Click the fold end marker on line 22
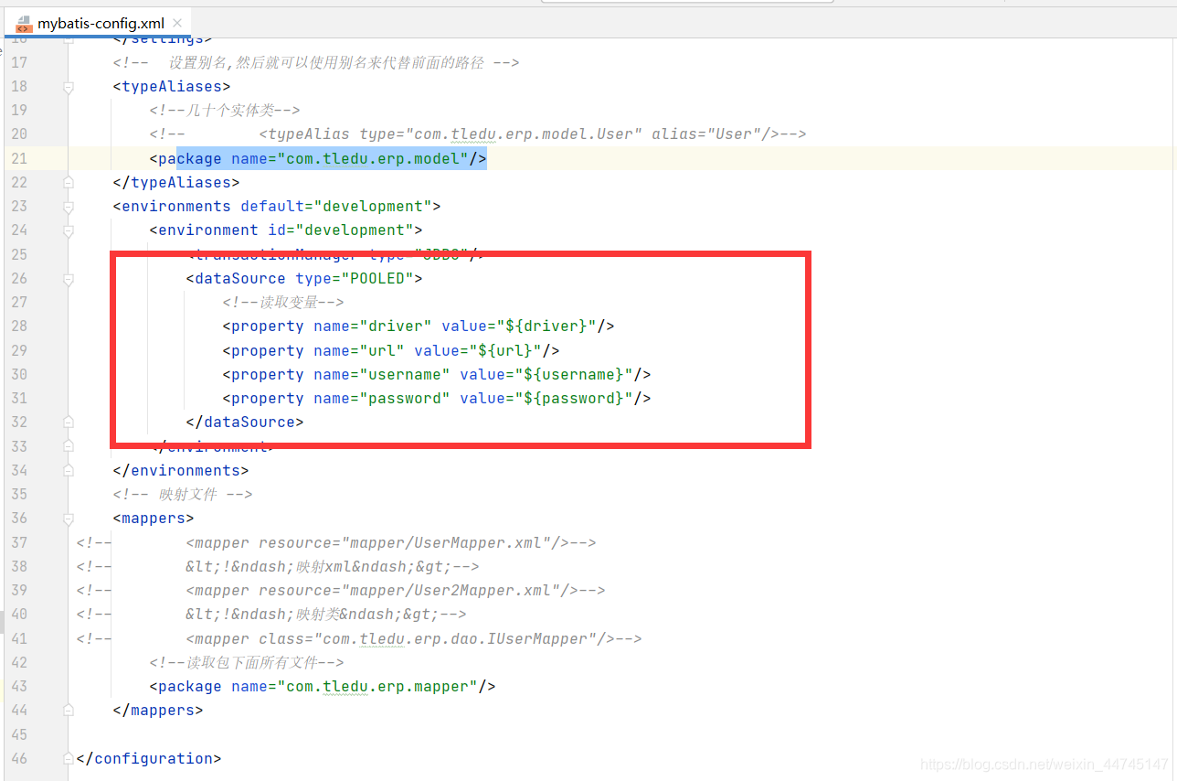This screenshot has width=1177, height=781. [x=69, y=182]
